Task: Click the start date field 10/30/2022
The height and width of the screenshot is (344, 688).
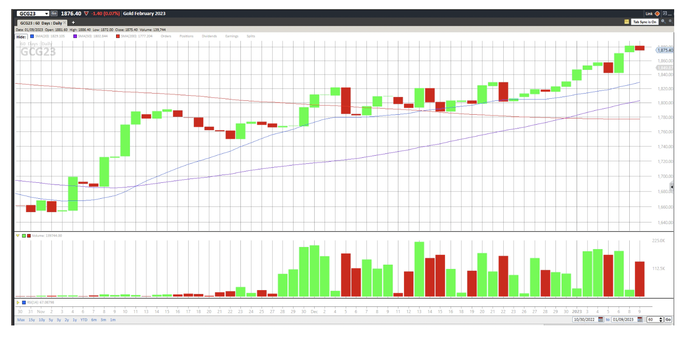Action: (x=584, y=319)
